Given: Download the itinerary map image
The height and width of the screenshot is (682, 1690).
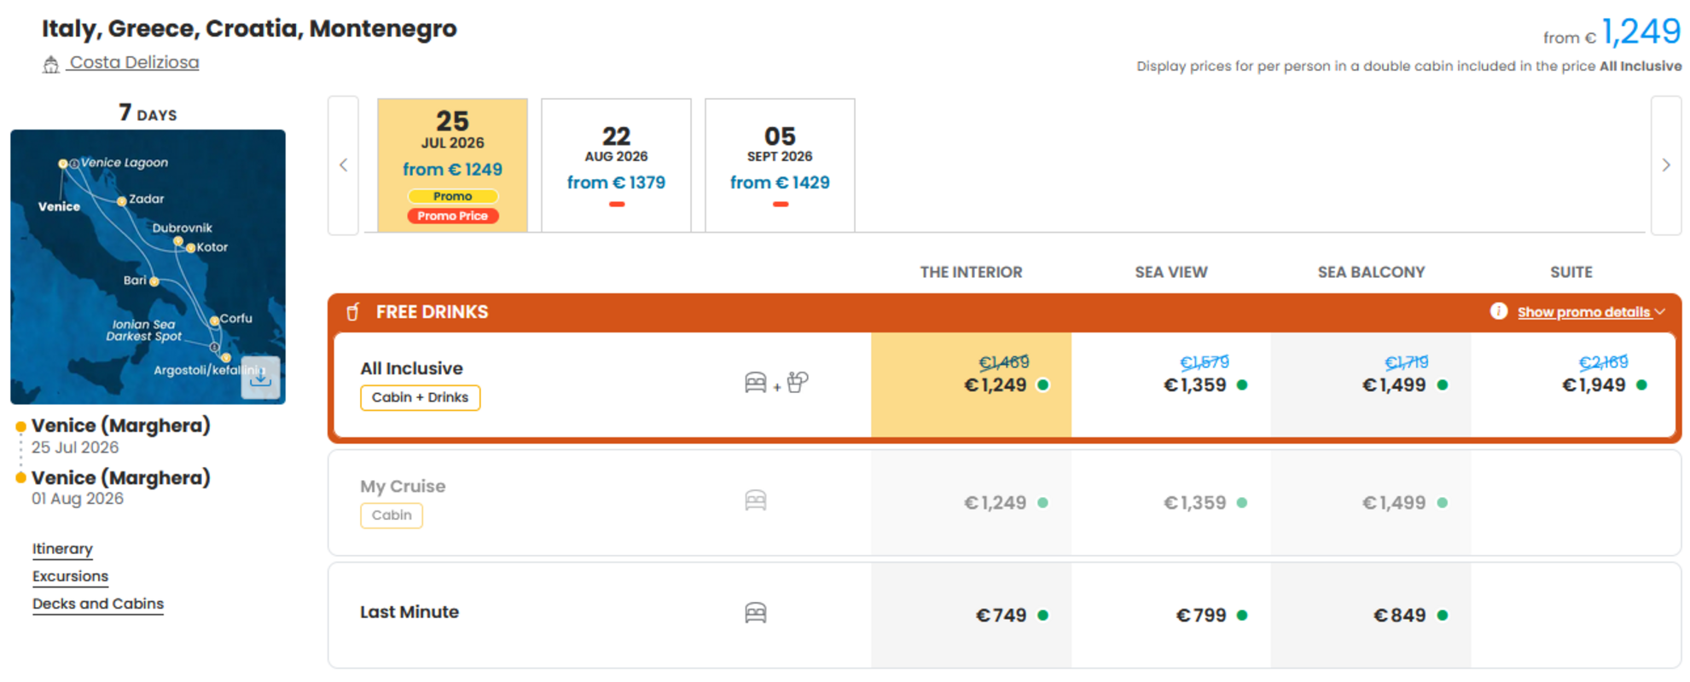Looking at the screenshot, I should click(260, 377).
